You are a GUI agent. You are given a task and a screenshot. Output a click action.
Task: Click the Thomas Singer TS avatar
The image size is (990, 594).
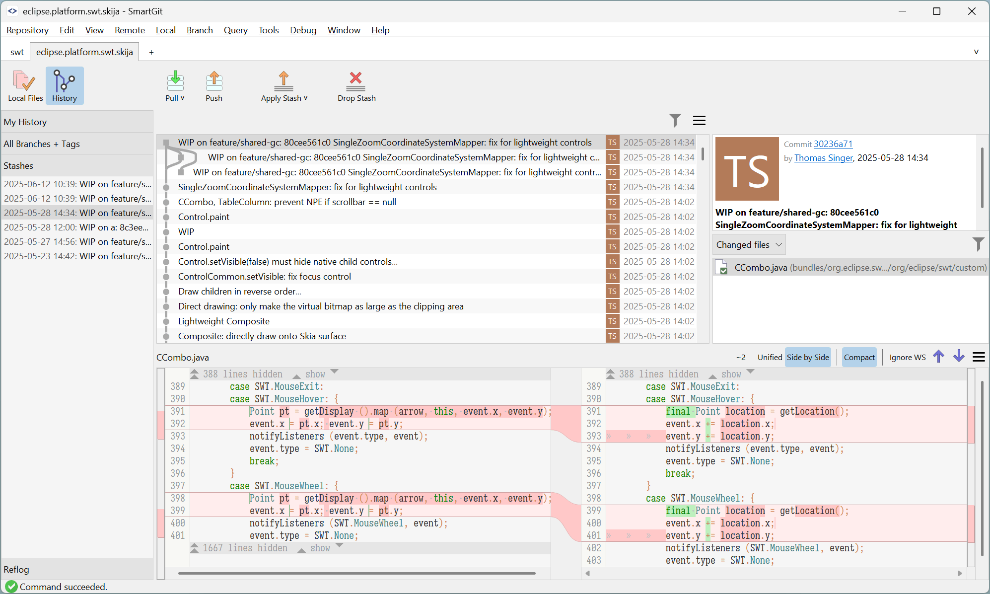coord(747,169)
